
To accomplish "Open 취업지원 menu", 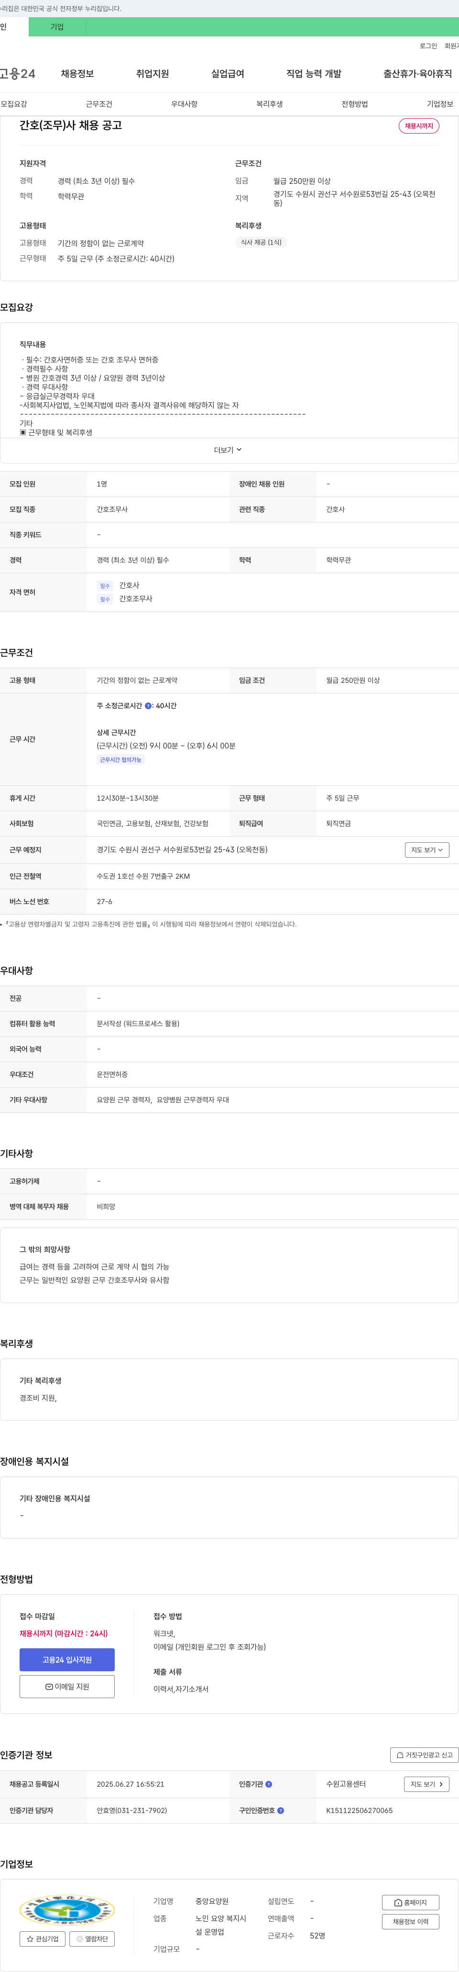I will (x=152, y=73).
